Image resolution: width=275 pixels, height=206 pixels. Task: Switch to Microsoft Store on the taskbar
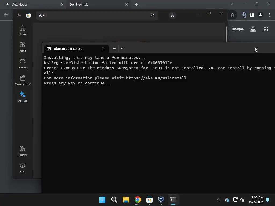(149, 200)
